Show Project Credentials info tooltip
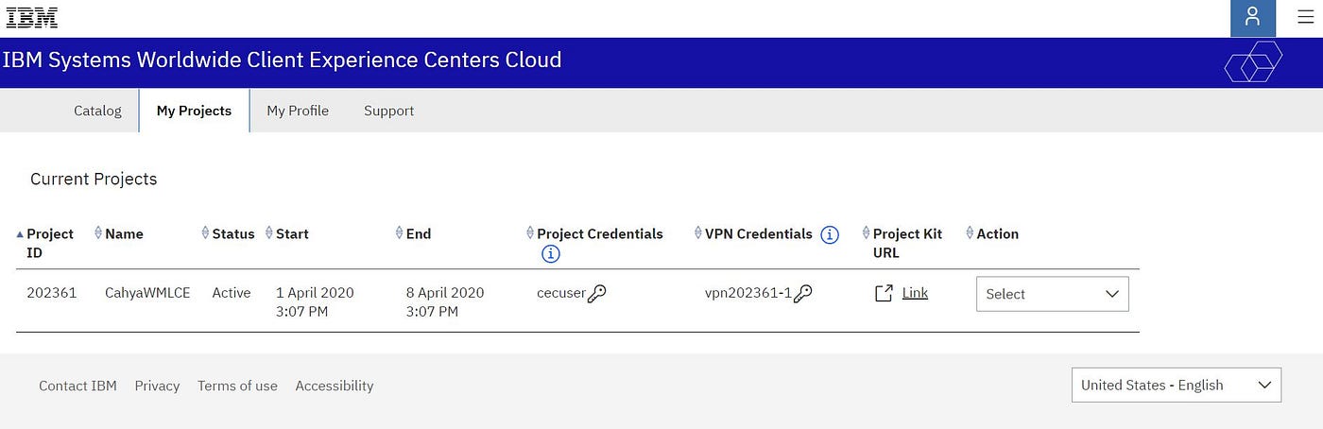Viewport: 1323px width, 429px height. point(551,253)
